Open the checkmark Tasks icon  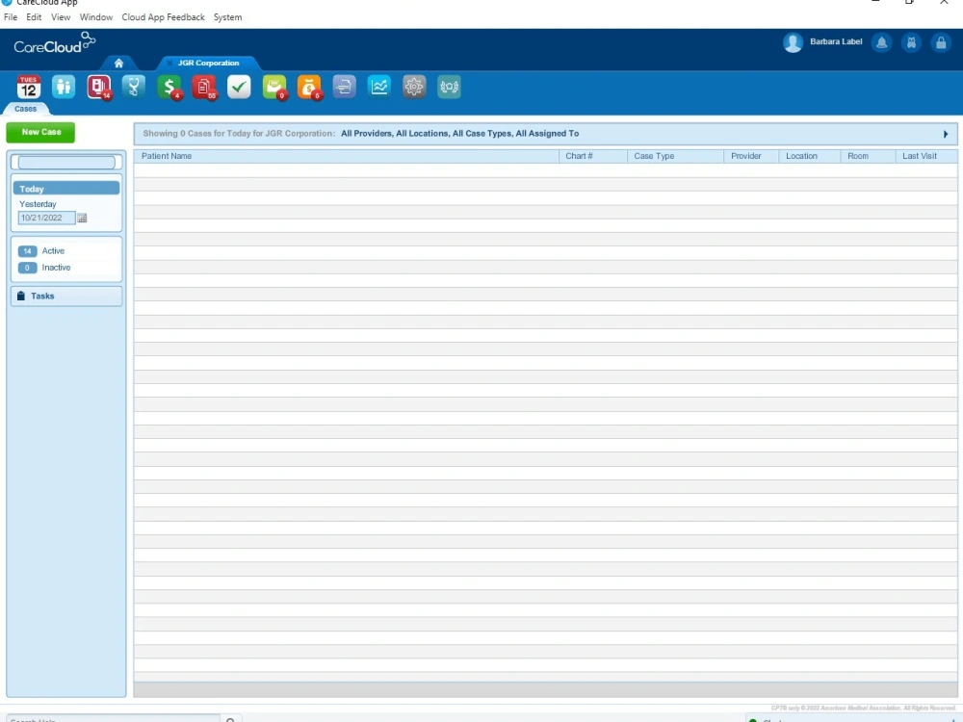click(239, 88)
